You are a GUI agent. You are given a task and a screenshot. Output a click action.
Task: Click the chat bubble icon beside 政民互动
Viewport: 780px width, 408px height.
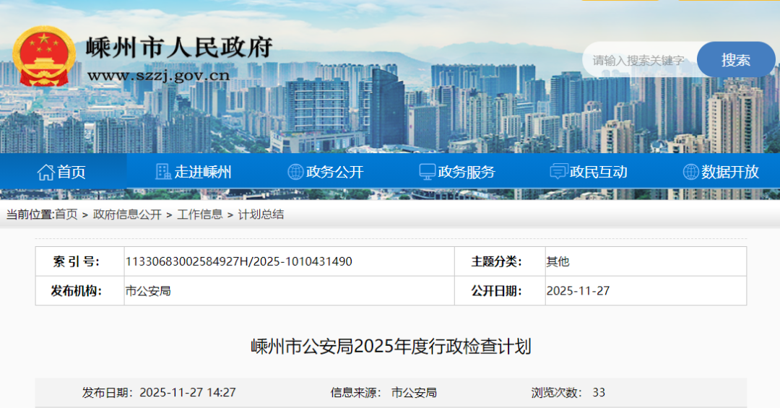click(558, 172)
